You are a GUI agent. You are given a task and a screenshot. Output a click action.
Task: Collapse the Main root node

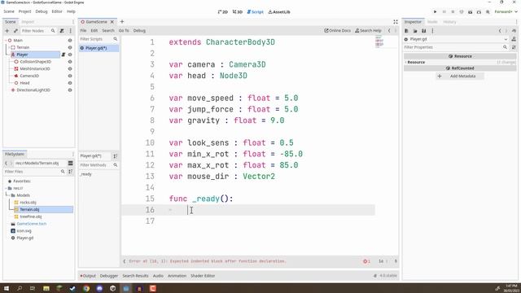6,40
